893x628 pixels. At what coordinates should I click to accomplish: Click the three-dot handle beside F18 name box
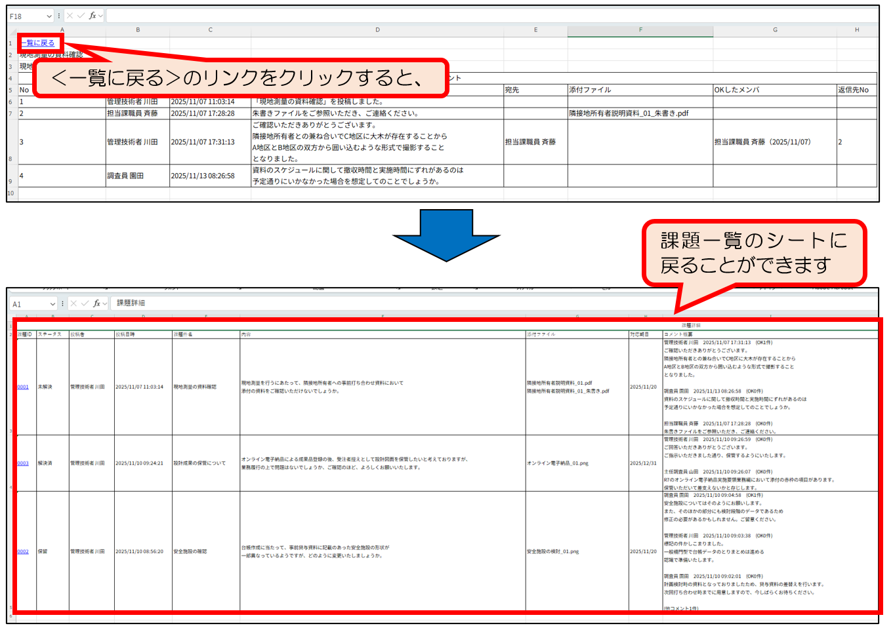click(59, 16)
